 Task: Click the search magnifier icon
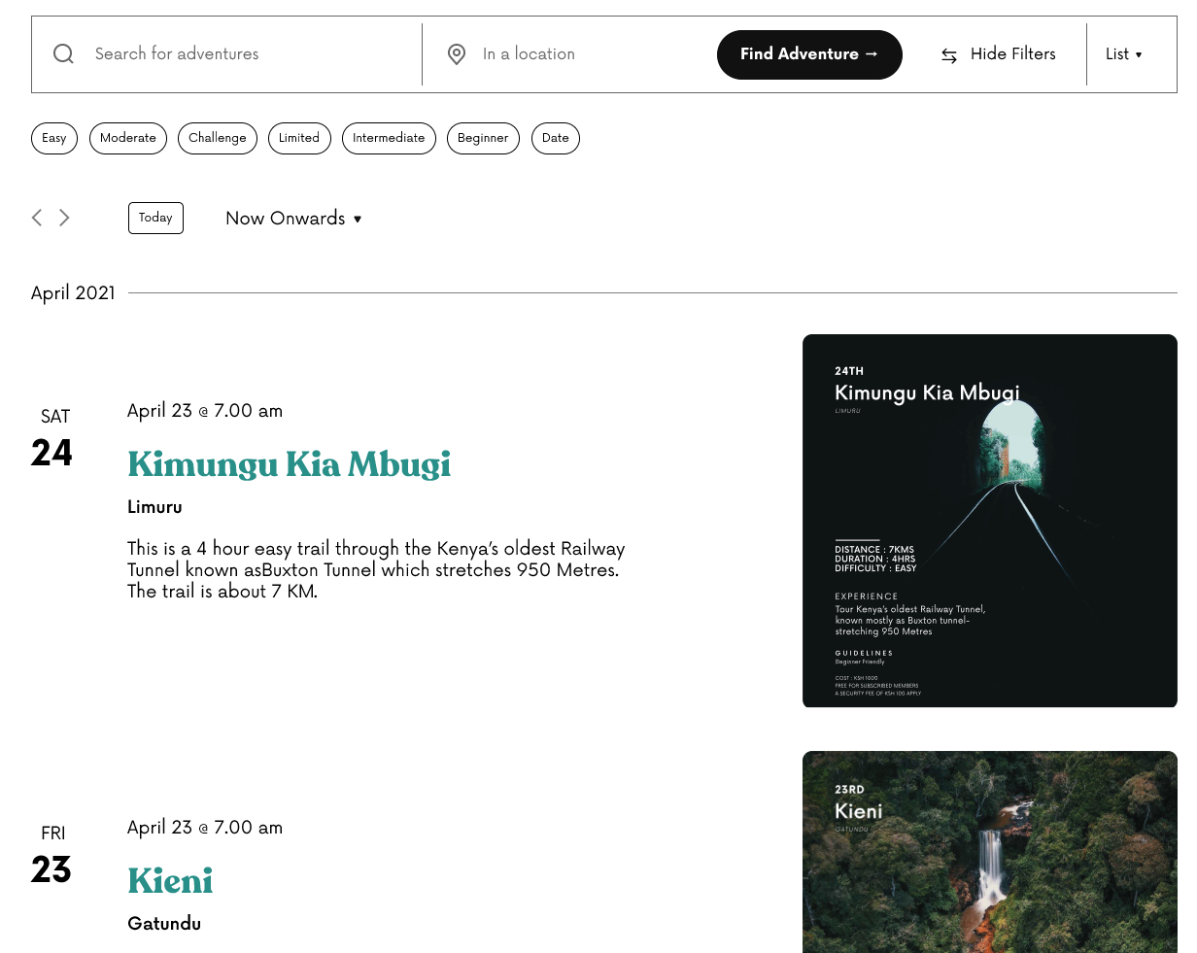tap(63, 54)
